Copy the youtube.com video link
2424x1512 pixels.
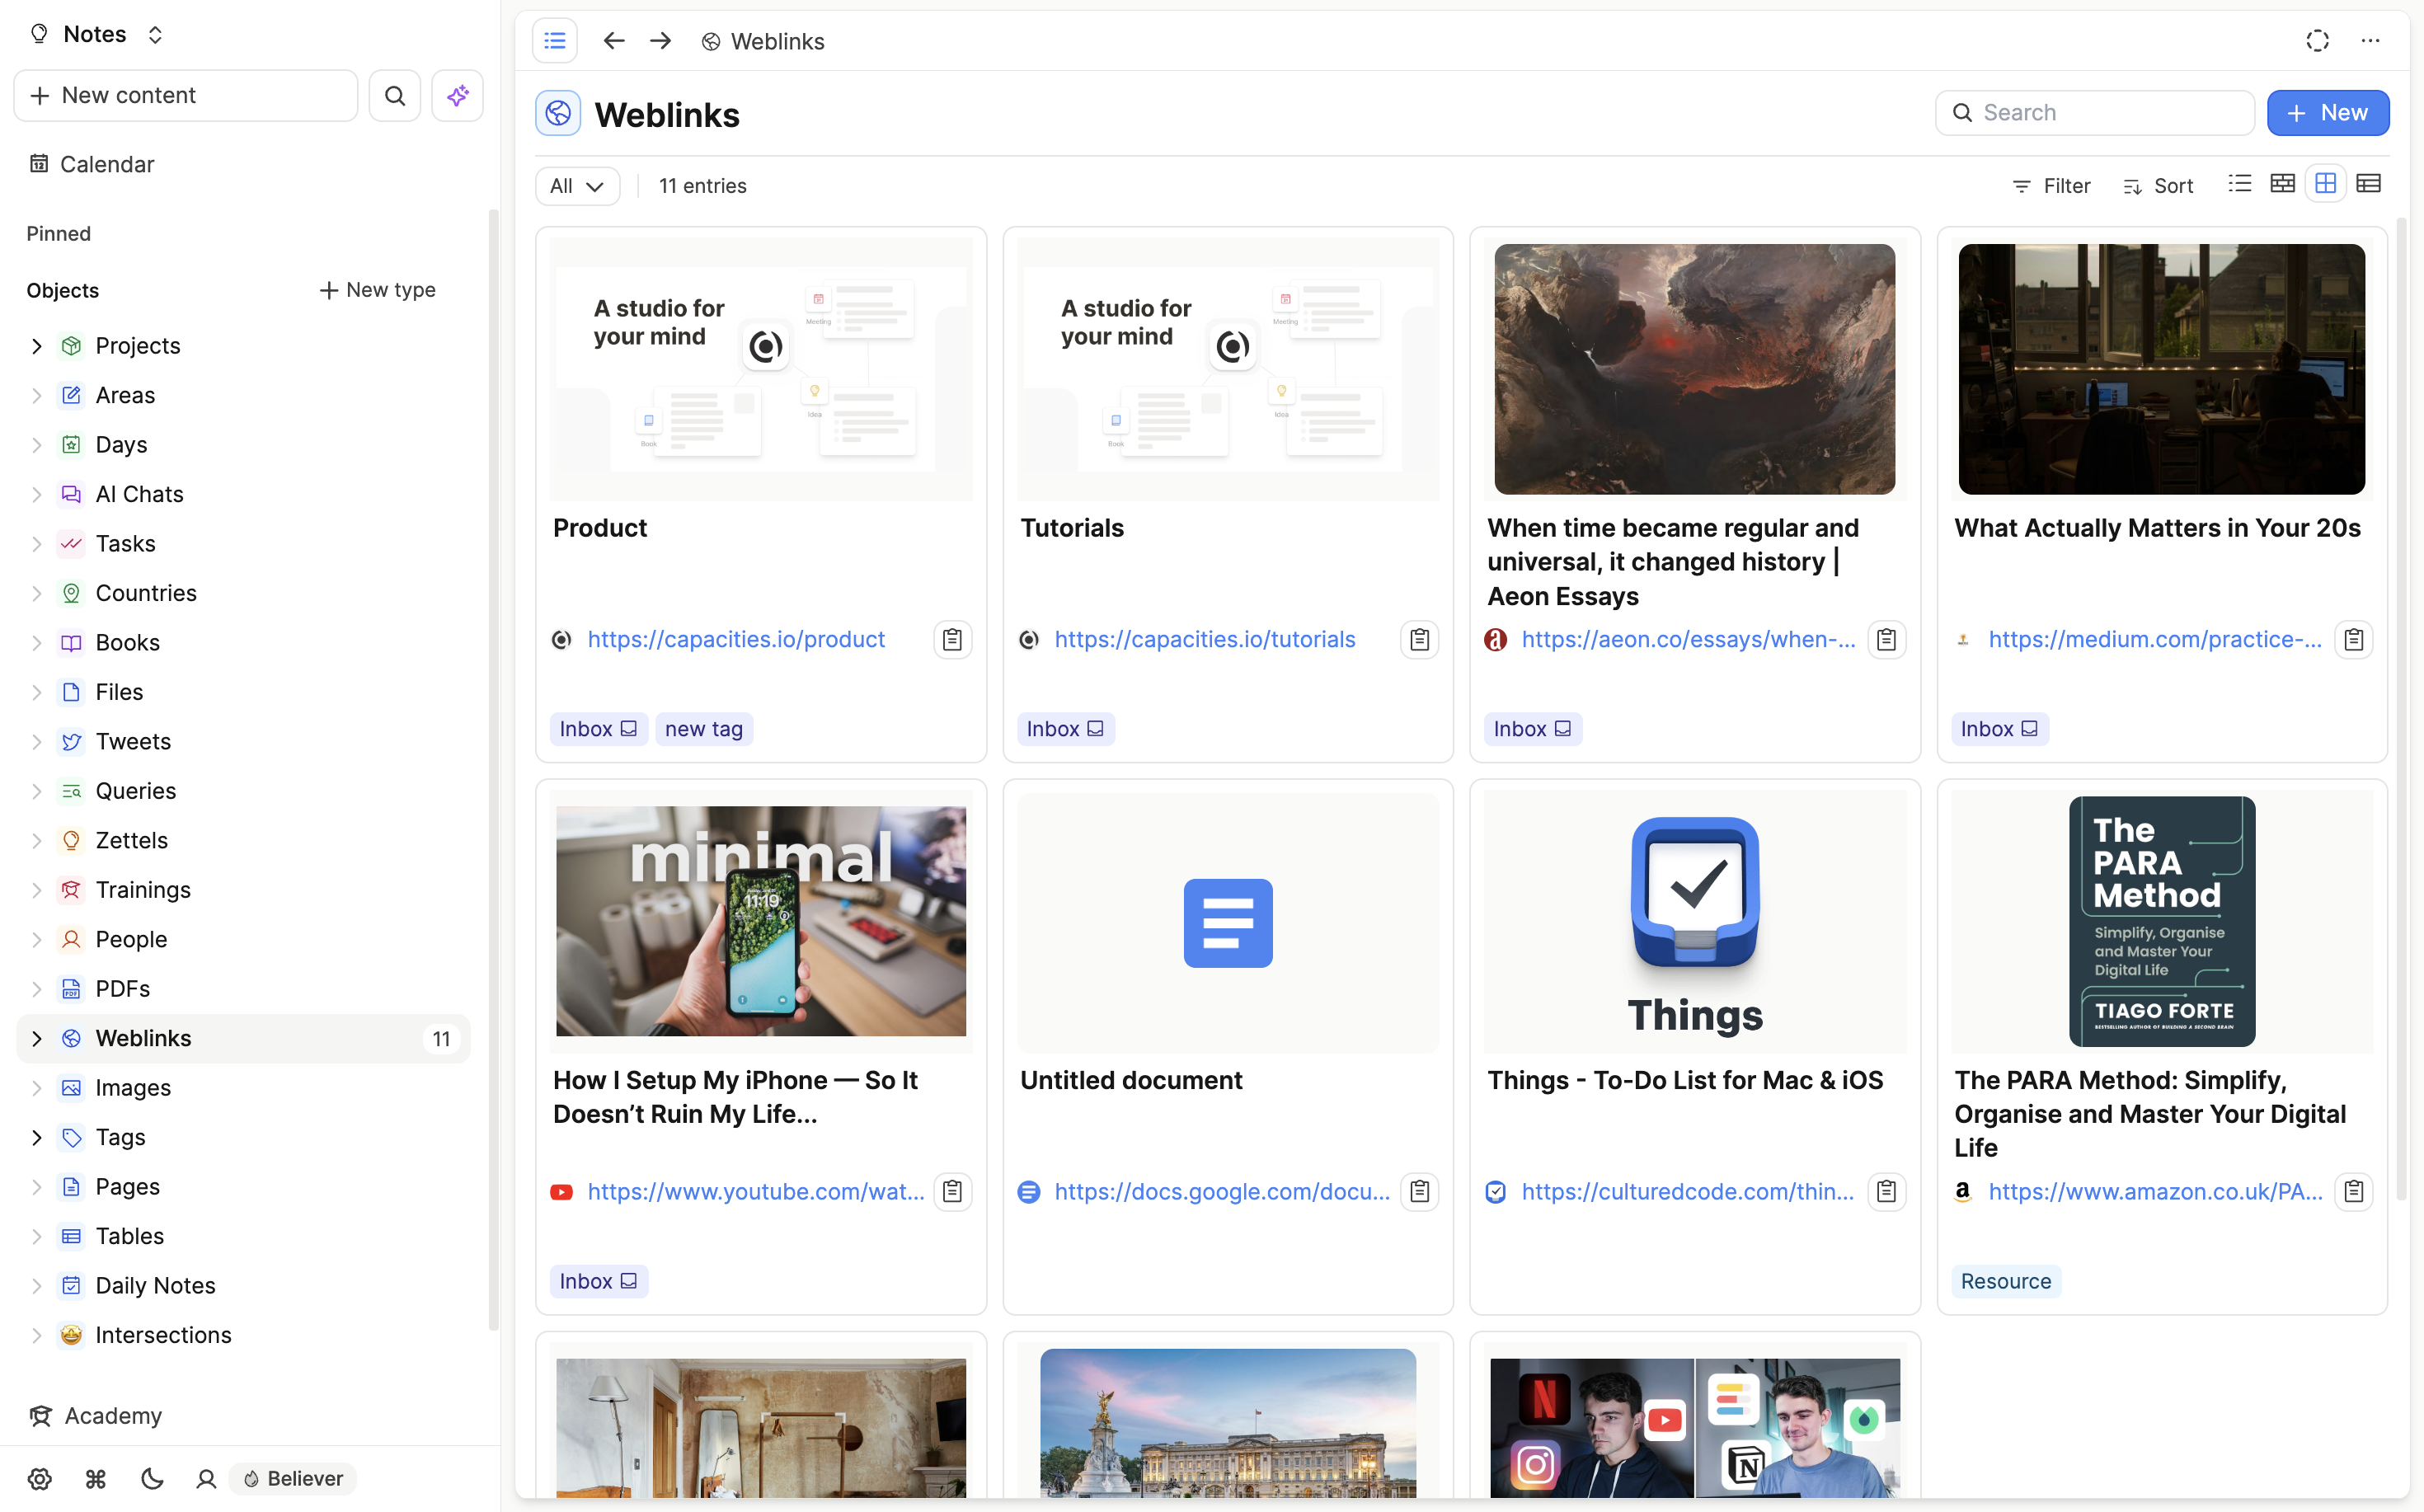pos(952,1191)
